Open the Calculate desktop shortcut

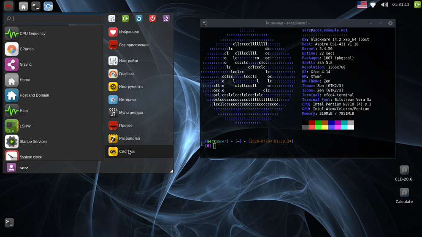[x=404, y=195]
